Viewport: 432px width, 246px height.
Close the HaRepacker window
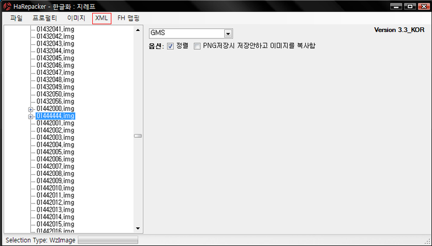coord(423,6)
